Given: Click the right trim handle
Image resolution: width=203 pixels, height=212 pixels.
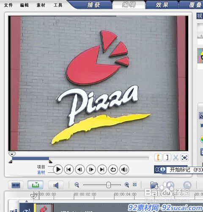Looking at the screenshot, I should 51,162.
